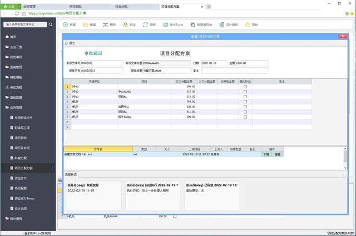The width and height of the screenshot is (356, 236).
Task: Click the home icon beside the URL
Action: [24, 13]
